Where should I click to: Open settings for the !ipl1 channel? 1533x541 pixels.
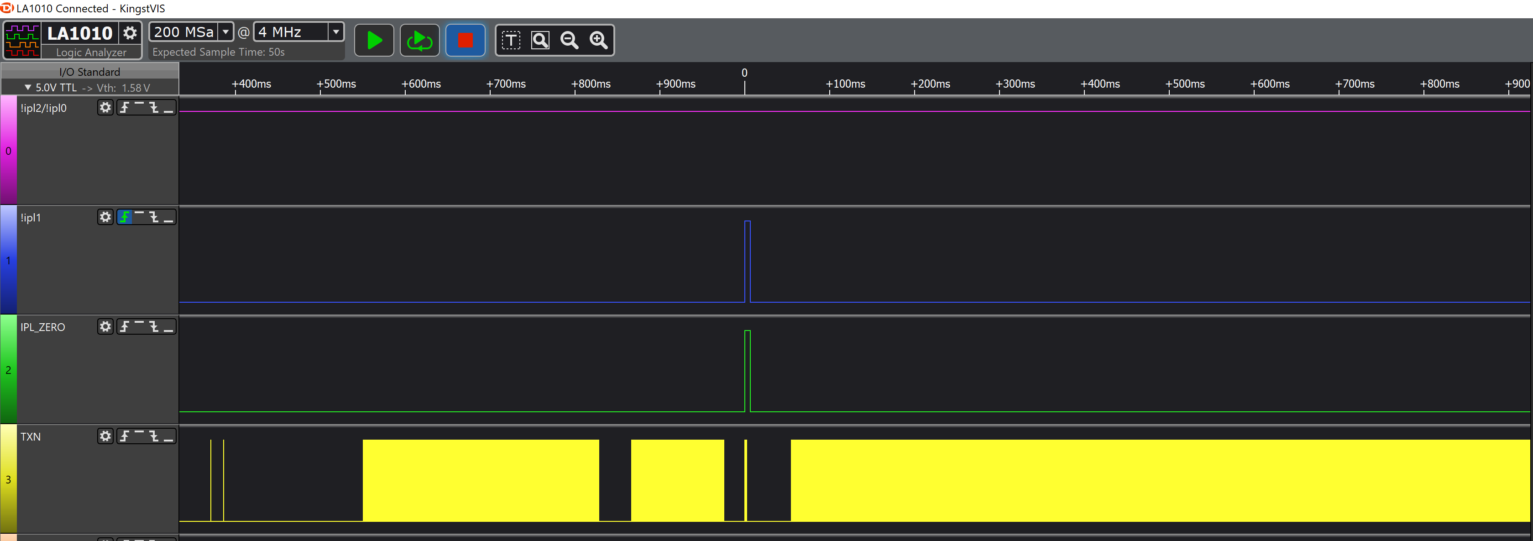coord(105,217)
